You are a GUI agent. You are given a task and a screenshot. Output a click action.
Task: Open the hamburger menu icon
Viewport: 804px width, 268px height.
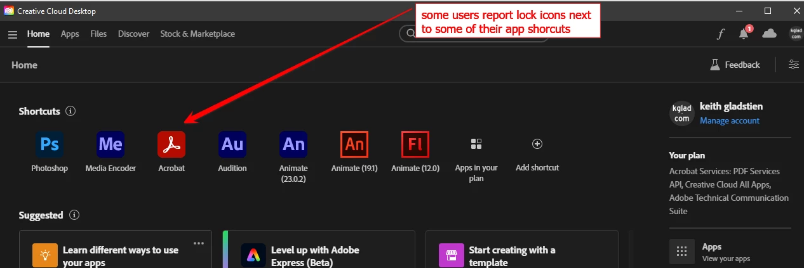(x=13, y=34)
